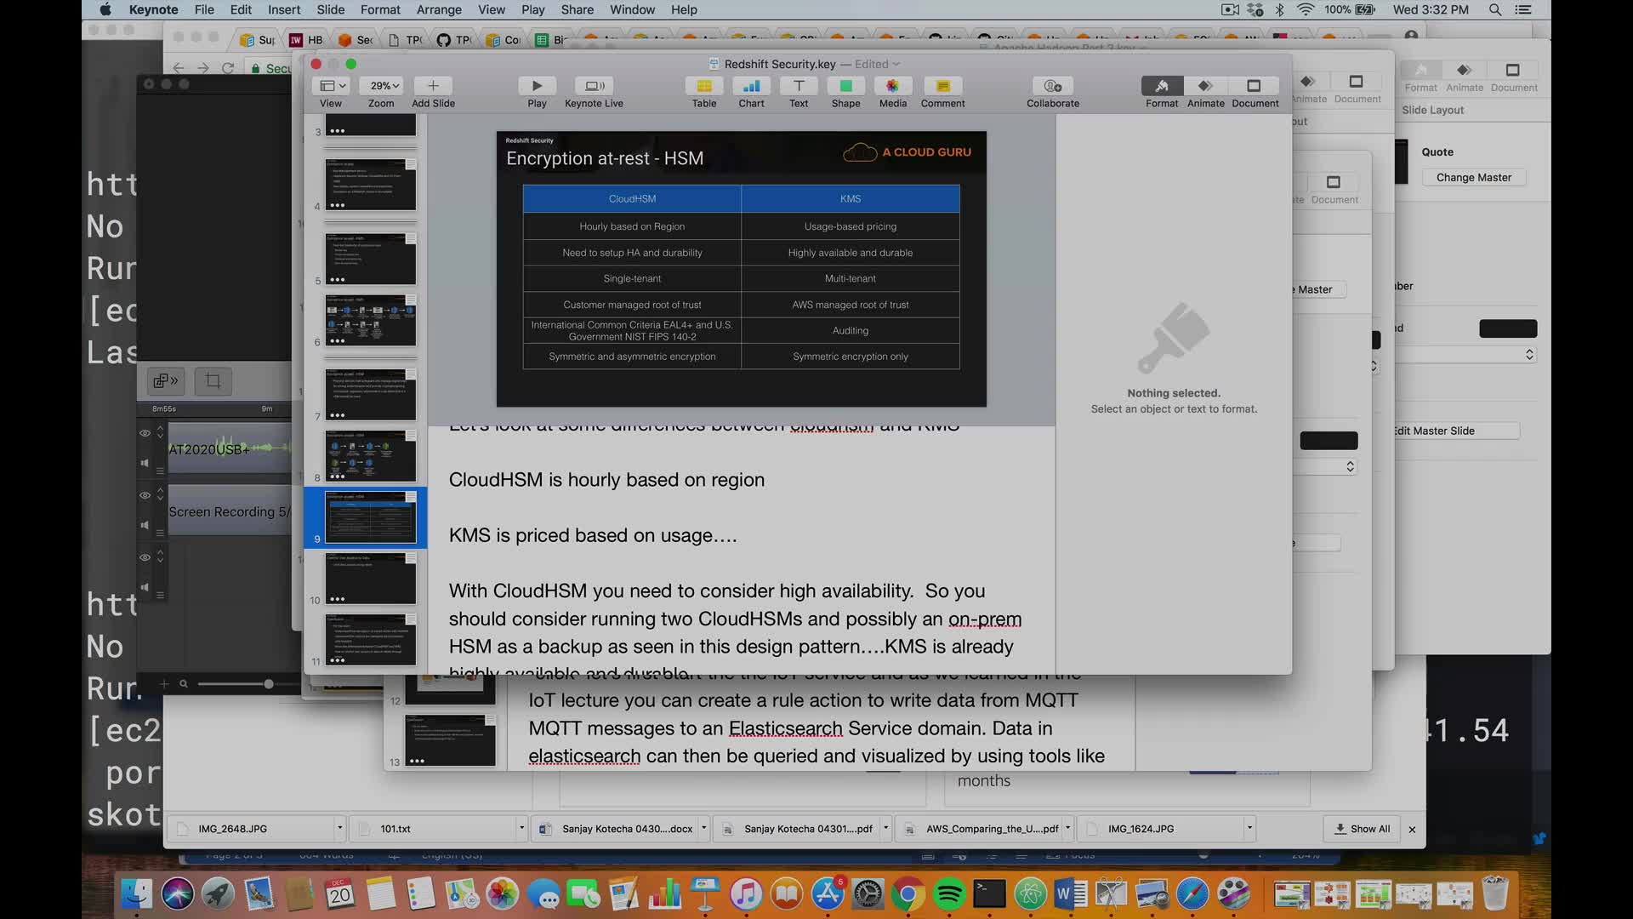1633x919 pixels.
Task: Insert a Table from toolbar
Action: point(703,86)
